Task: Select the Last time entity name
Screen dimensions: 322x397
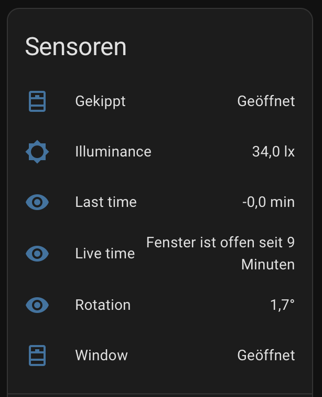Action: click(x=105, y=203)
